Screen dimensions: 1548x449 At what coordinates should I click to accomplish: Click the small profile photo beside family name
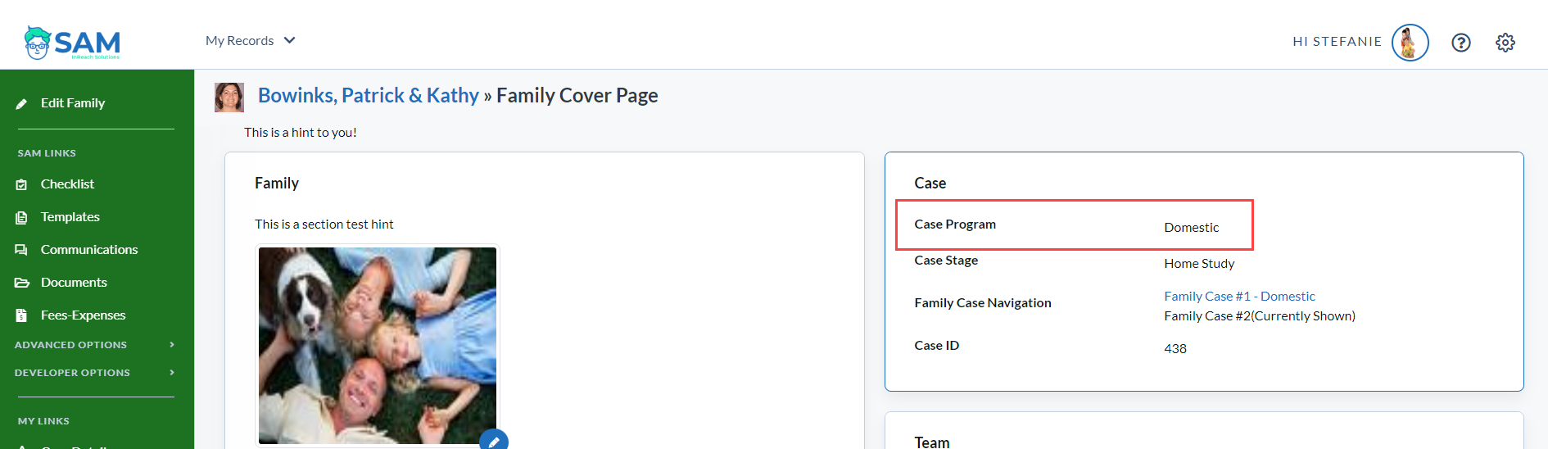229,97
